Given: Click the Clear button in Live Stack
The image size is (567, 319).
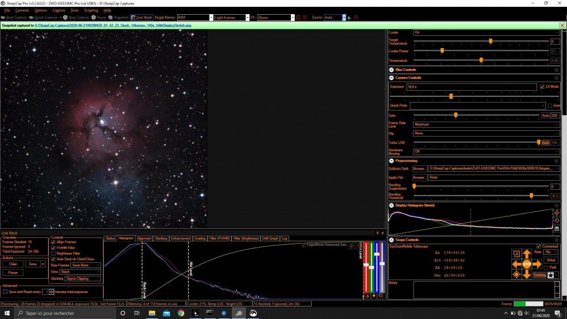Looking at the screenshot, I should [x=13, y=264].
